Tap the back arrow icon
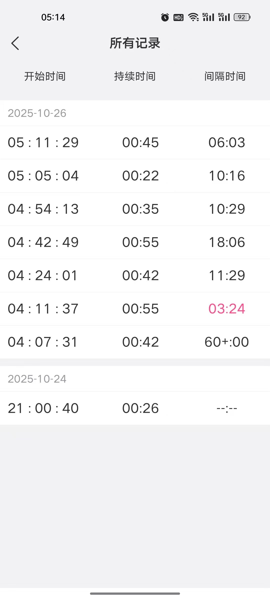The image size is (270, 600). point(15,43)
